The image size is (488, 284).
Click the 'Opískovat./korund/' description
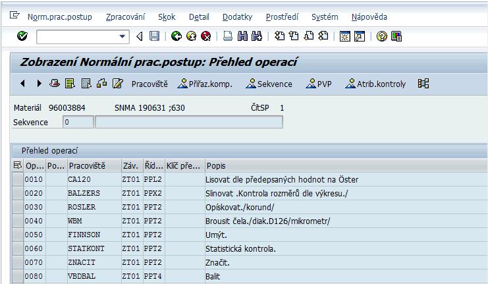point(240,208)
